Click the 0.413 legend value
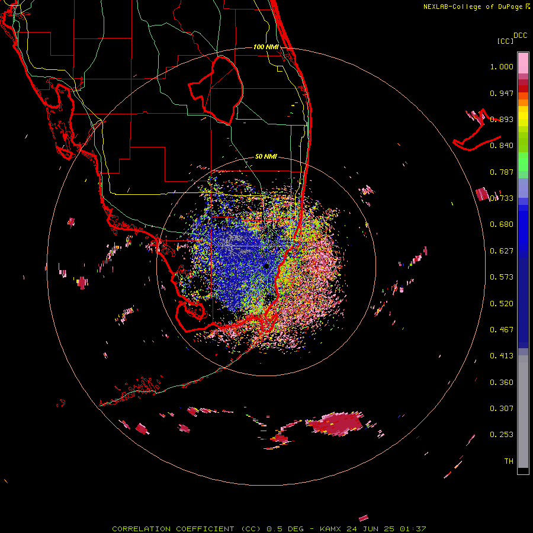 pos(502,356)
